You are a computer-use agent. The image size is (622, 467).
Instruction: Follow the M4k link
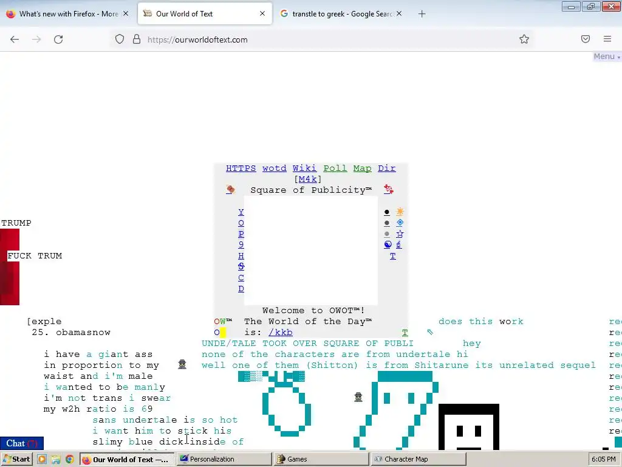[x=307, y=179]
